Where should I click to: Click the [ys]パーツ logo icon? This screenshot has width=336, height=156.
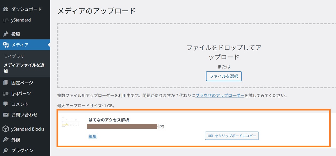pos(5,94)
